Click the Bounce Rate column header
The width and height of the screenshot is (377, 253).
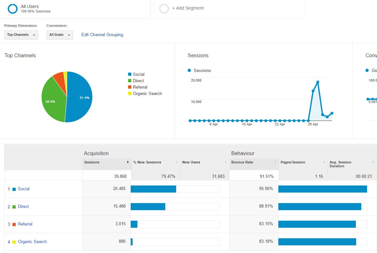tap(254, 164)
